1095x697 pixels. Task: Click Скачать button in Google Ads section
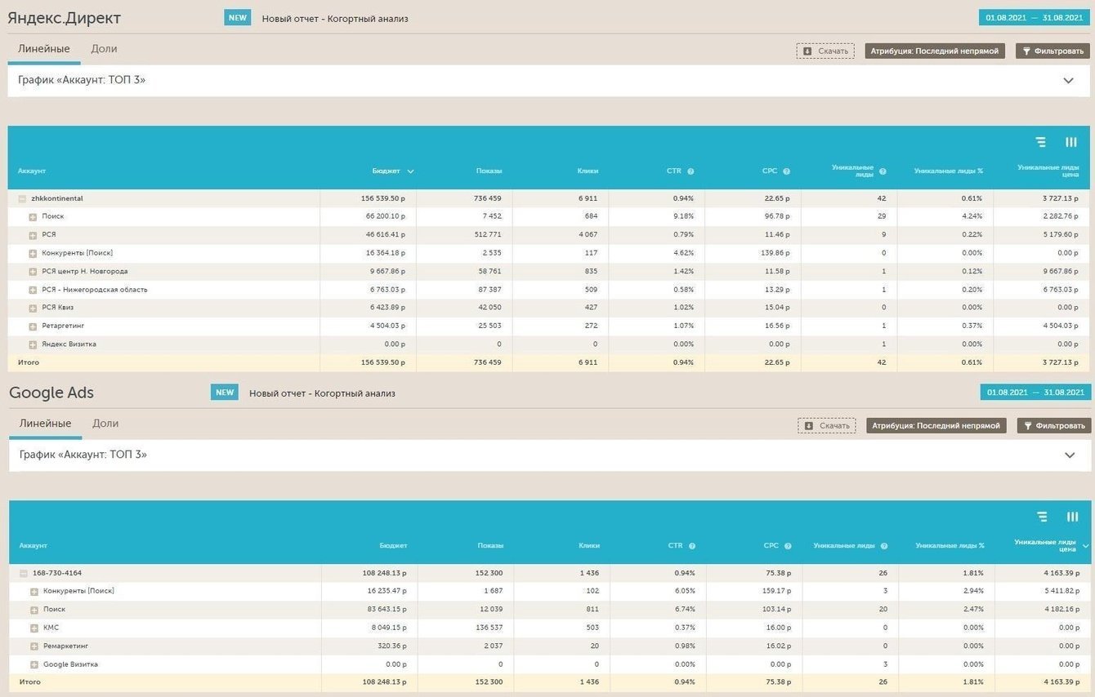click(827, 425)
